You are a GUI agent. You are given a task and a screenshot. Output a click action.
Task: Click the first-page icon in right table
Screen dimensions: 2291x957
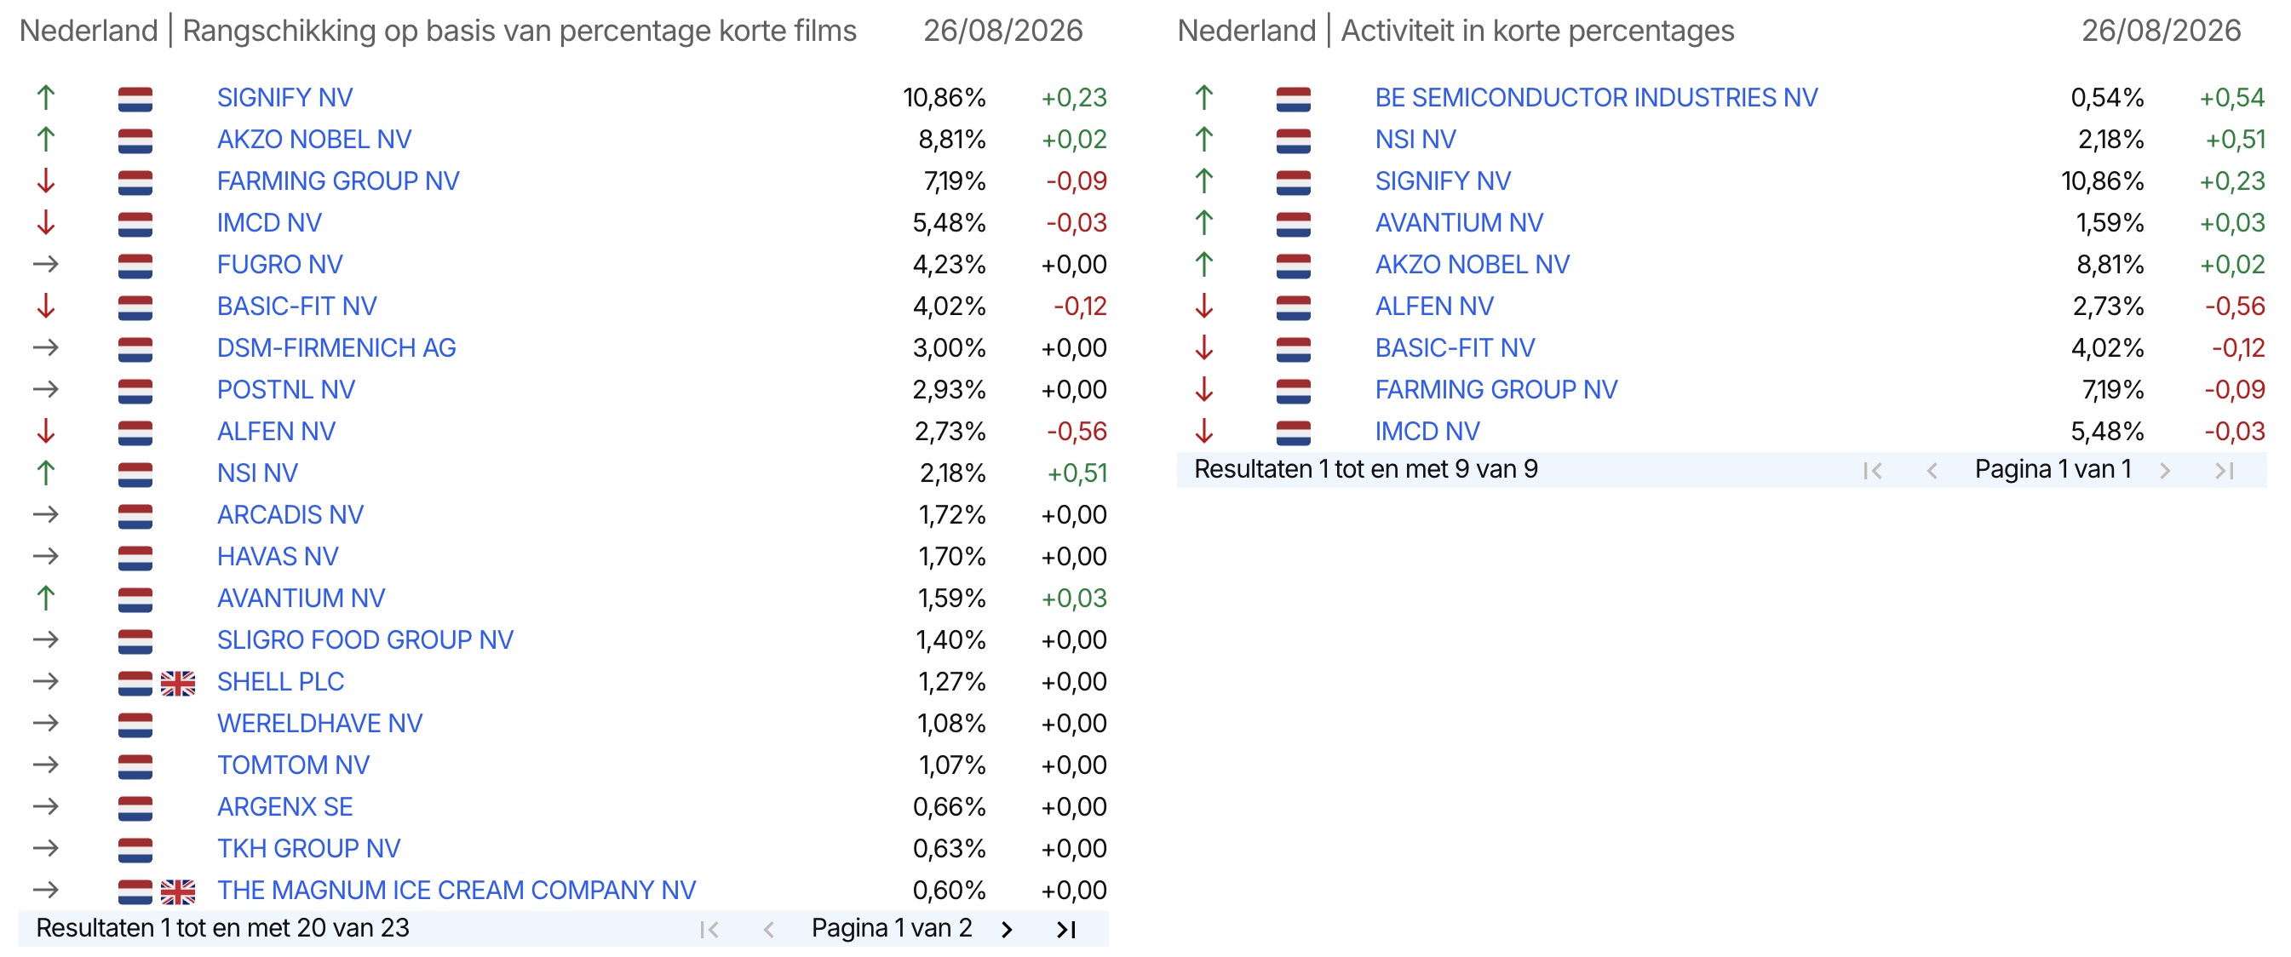(x=1872, y=471)
